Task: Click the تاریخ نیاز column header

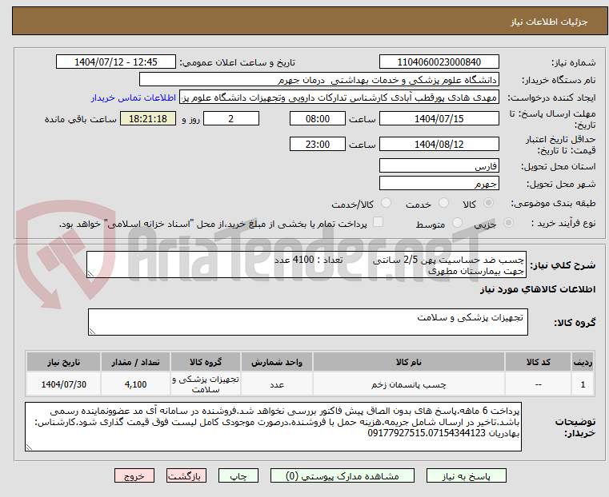Action: [64, 362]
